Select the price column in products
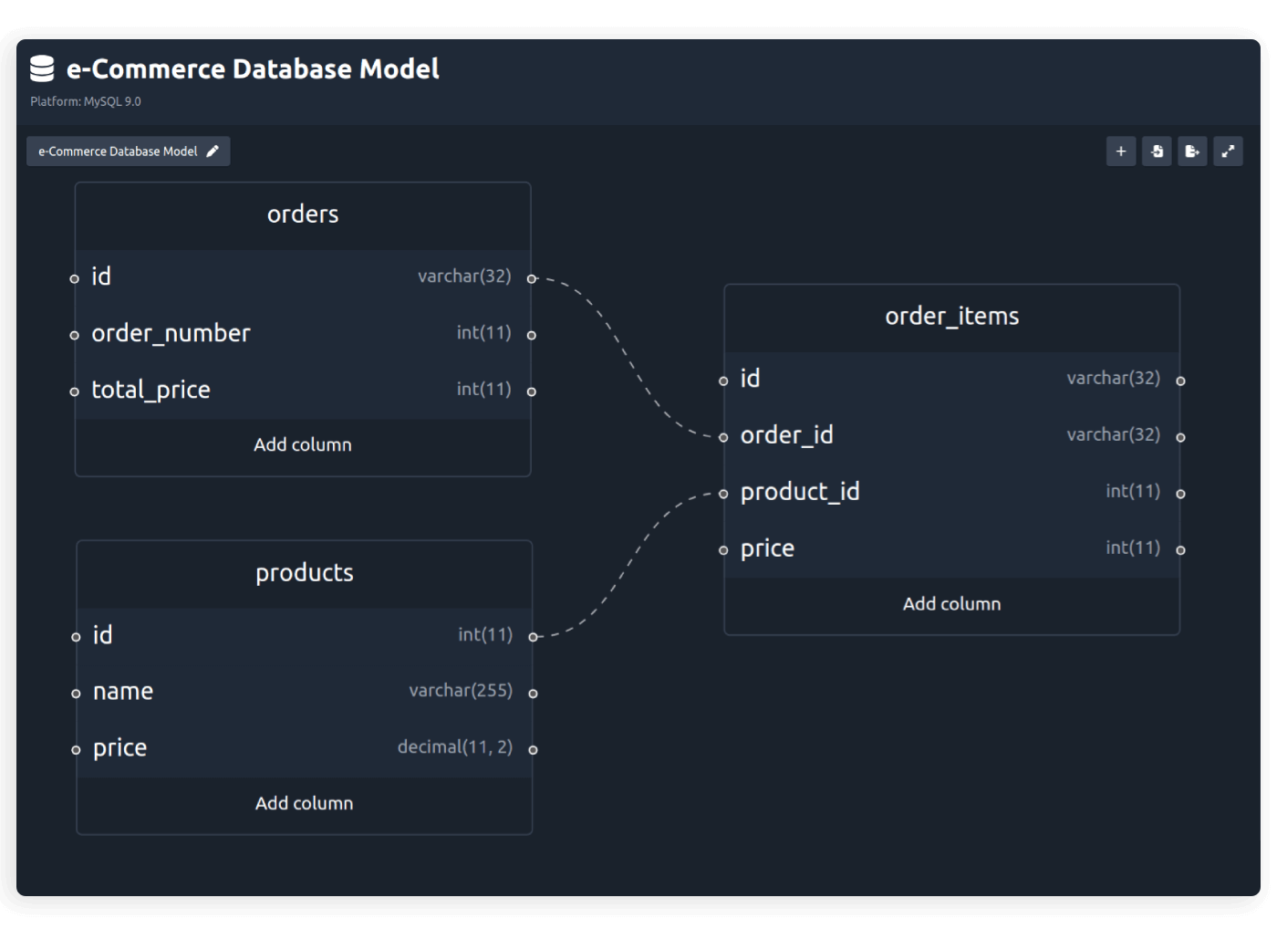The width and height of the screenshot is (1277, 929). 119,746
